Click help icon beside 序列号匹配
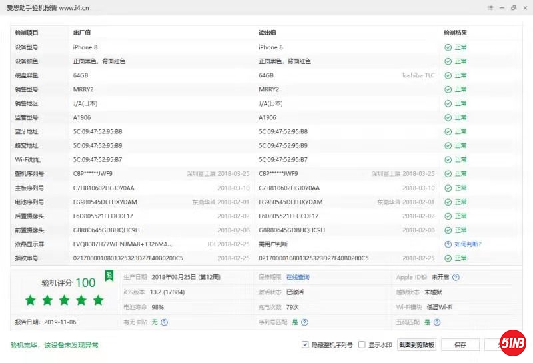Viewport: 533px width, 363px height. coord(304,322)
